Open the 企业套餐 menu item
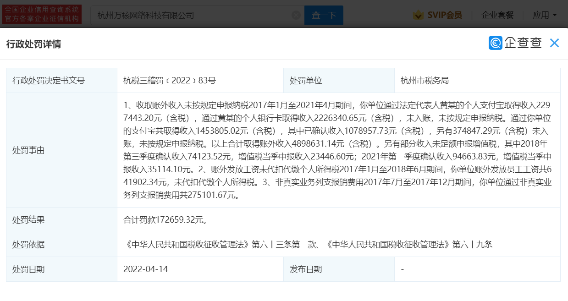Viewport: 568px width, 301px height. point(497,15)
